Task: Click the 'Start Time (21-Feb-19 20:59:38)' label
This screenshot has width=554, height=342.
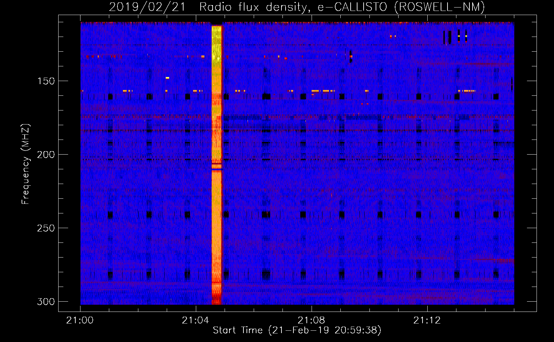Action: [297, 330]
